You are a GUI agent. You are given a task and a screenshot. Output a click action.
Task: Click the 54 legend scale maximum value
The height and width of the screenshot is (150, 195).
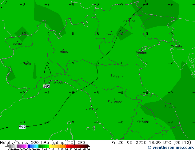pos(89,149)
